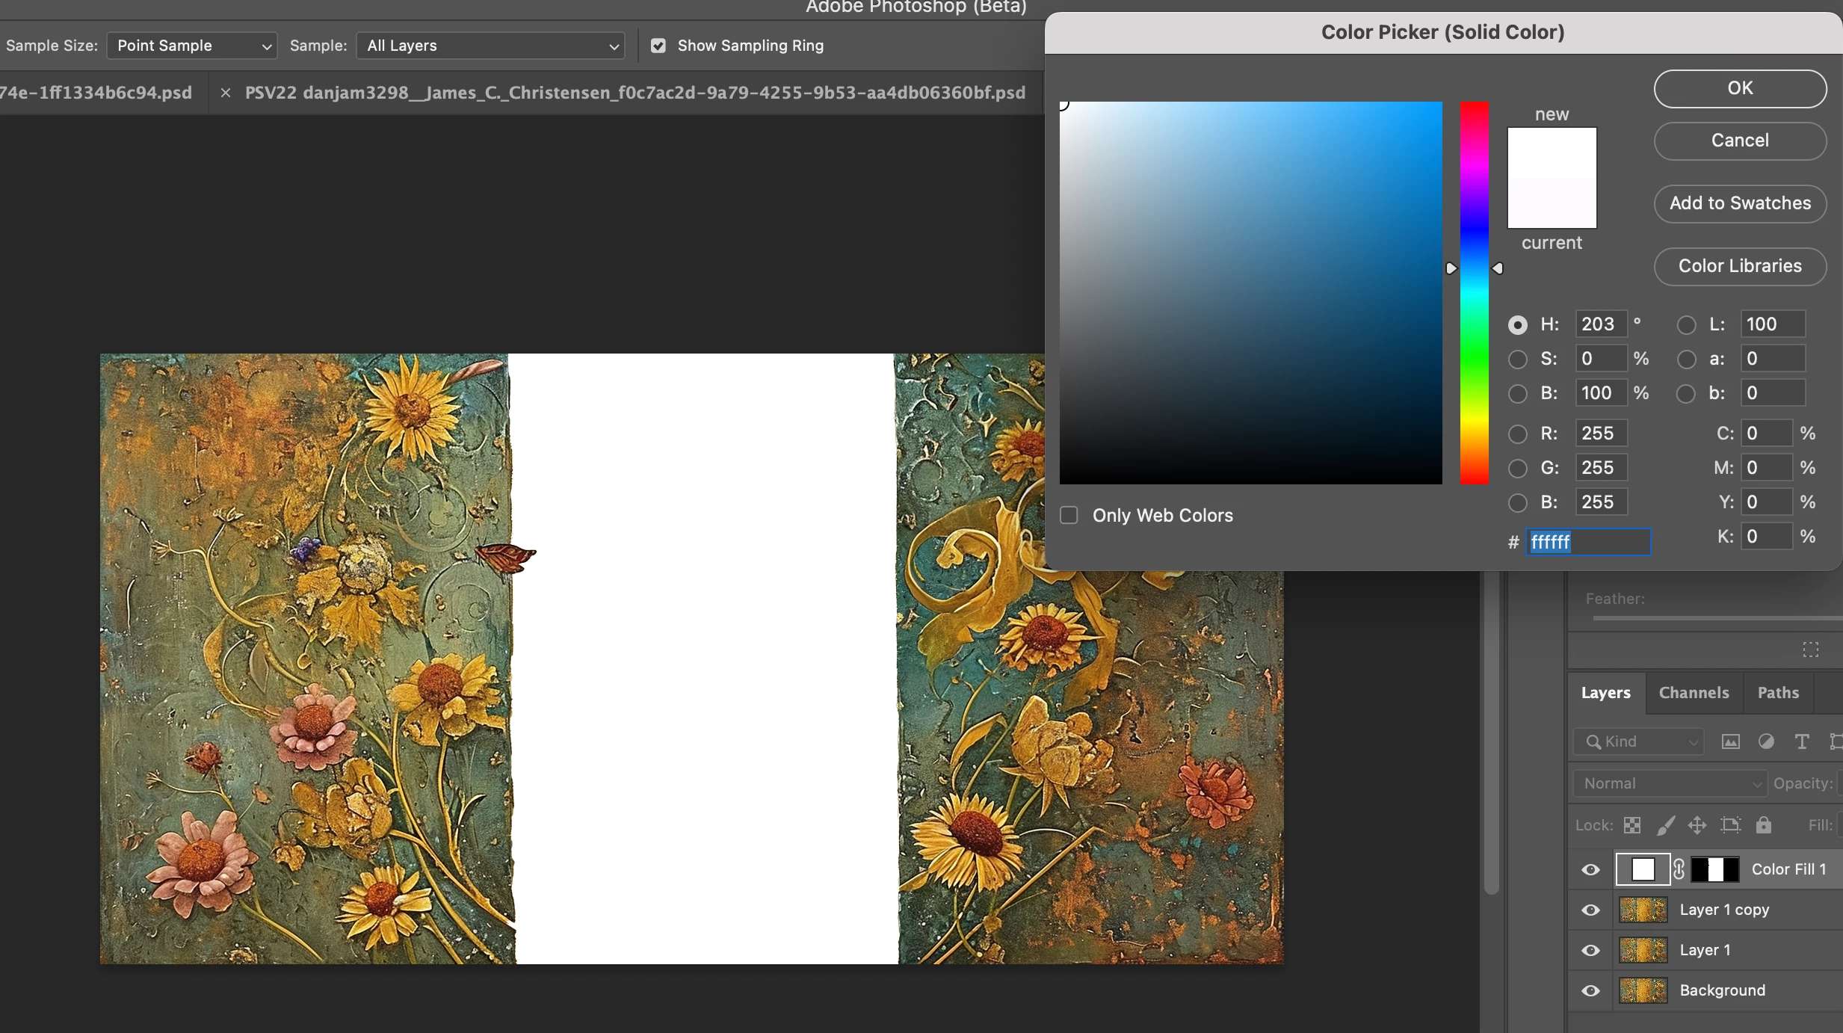Enable Only Web Colors checkbox
This screenshot has width=1843, height=1033.
pyautogui.click(x=1069, y=515)
